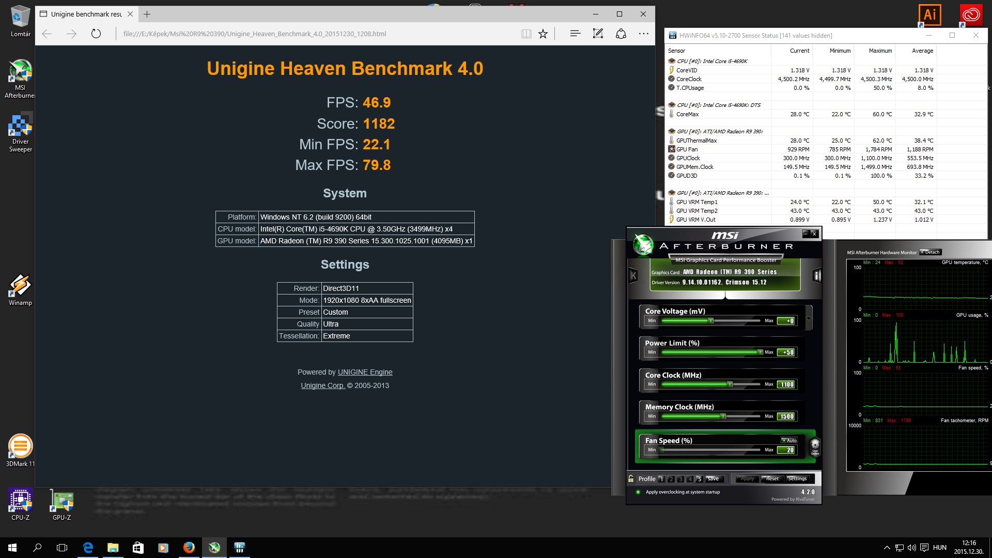Click the Fan Speed value field 20
Viewport: 992px width, 558px height.
click(x=787, y=450)
